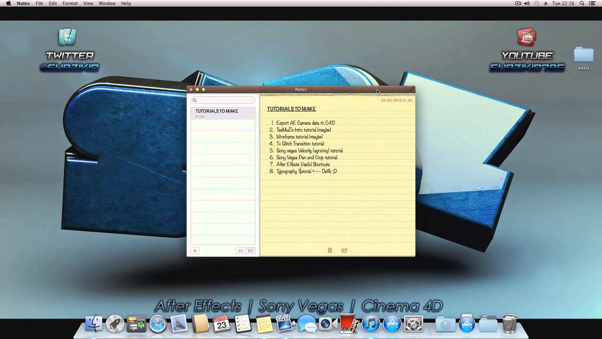This screenshot has width=602, height=339.
Task: Open the Notes application menu
Action: [23, 3]
